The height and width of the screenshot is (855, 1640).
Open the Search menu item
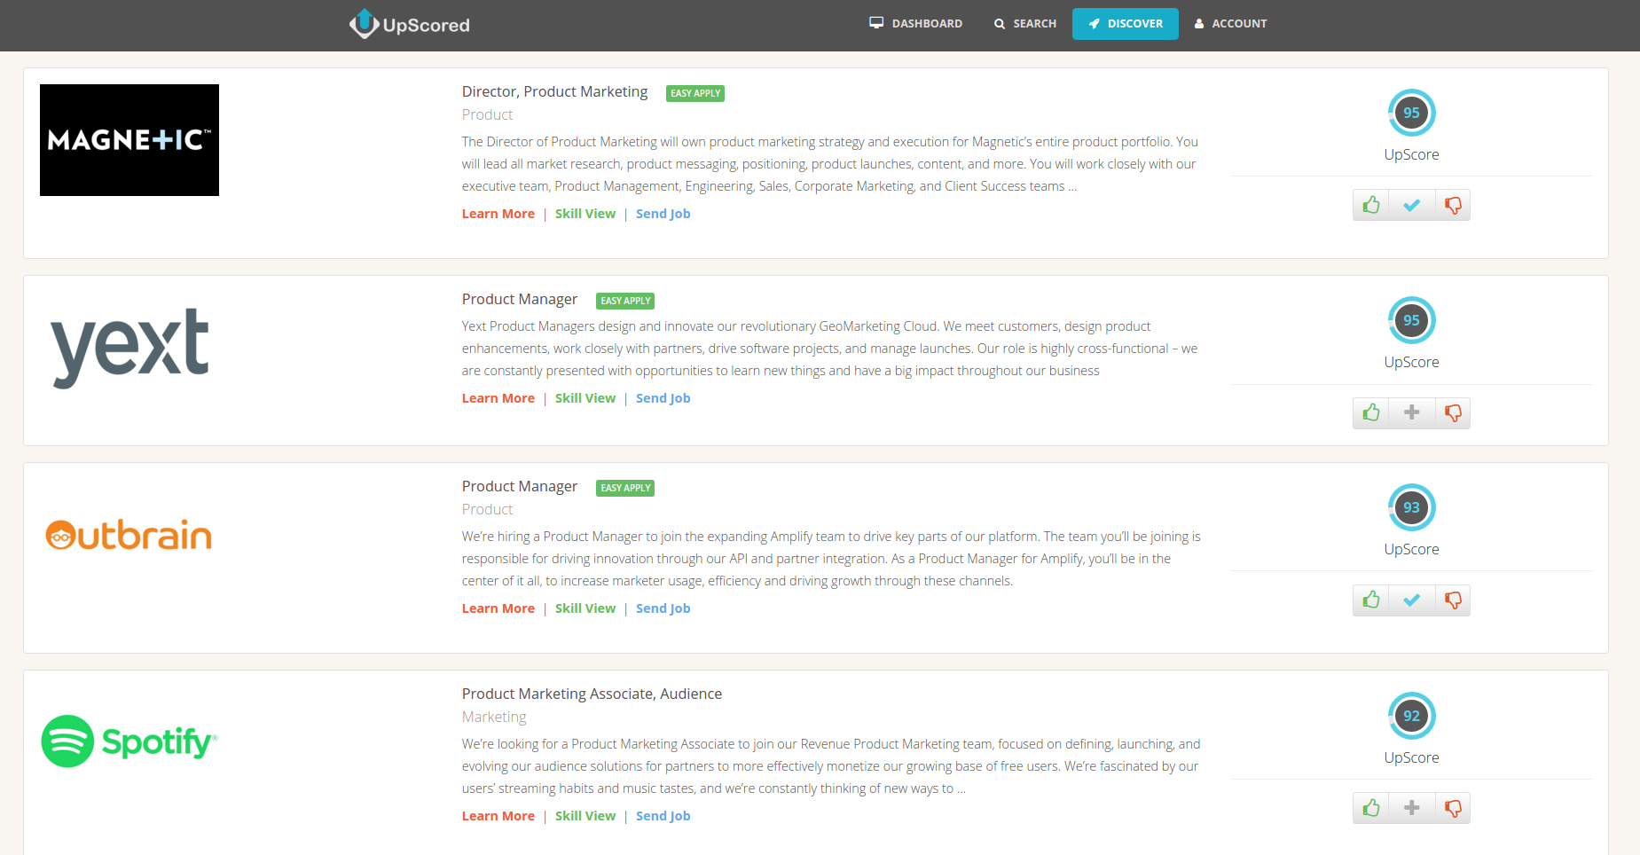tap(1024, 24)
